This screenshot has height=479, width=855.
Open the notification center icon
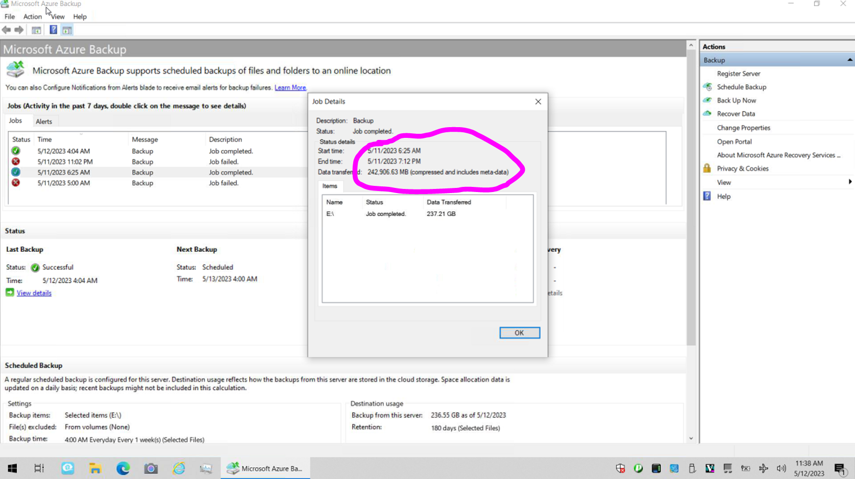840,468
